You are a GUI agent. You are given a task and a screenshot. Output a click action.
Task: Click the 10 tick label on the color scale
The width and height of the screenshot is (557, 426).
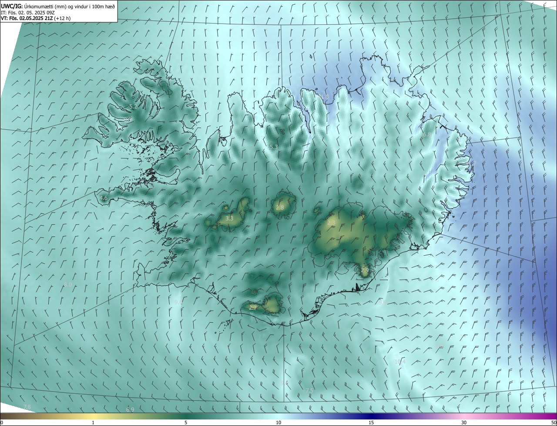[x=278, y=423]
